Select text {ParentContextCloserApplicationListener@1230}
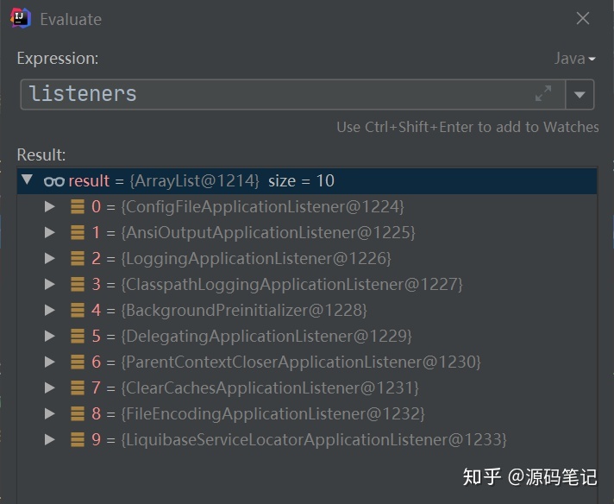Screen dimensions: 614x504 point(301,362)
